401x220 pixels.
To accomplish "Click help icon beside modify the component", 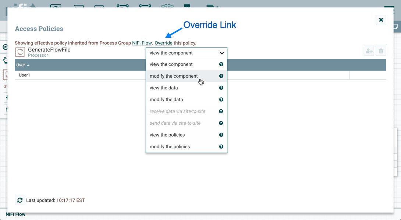I will [221, 76].
